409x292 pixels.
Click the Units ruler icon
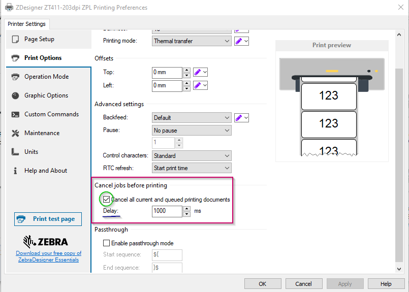tap(15, 152)
